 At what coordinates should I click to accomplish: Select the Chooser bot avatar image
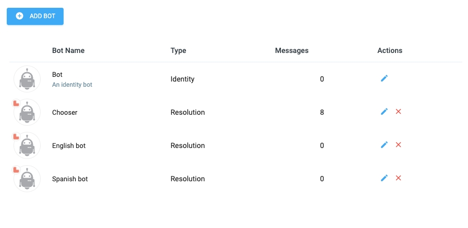[x=27, y=112]
